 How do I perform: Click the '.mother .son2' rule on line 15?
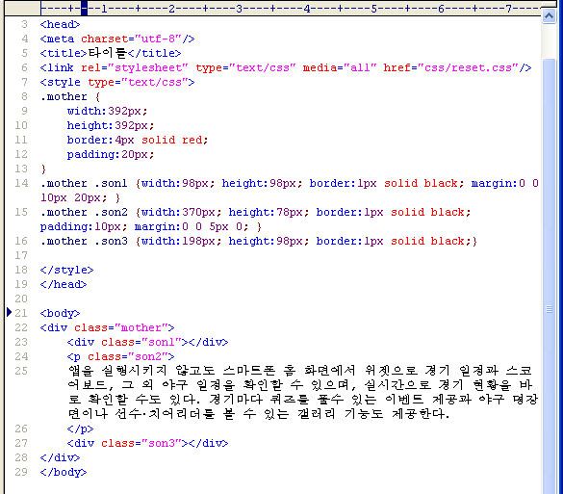[x=255, y=220]
